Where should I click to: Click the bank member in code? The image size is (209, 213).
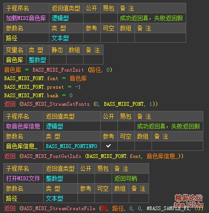pos(53,95)
